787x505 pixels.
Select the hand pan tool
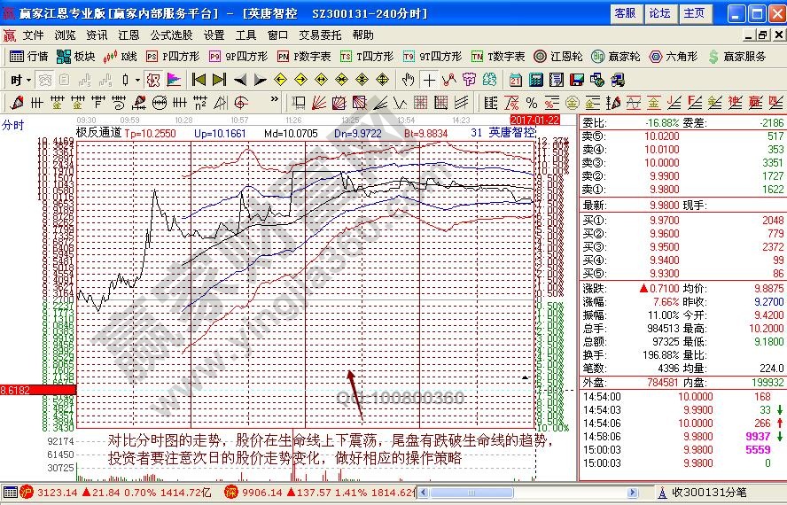click(408, 79)
